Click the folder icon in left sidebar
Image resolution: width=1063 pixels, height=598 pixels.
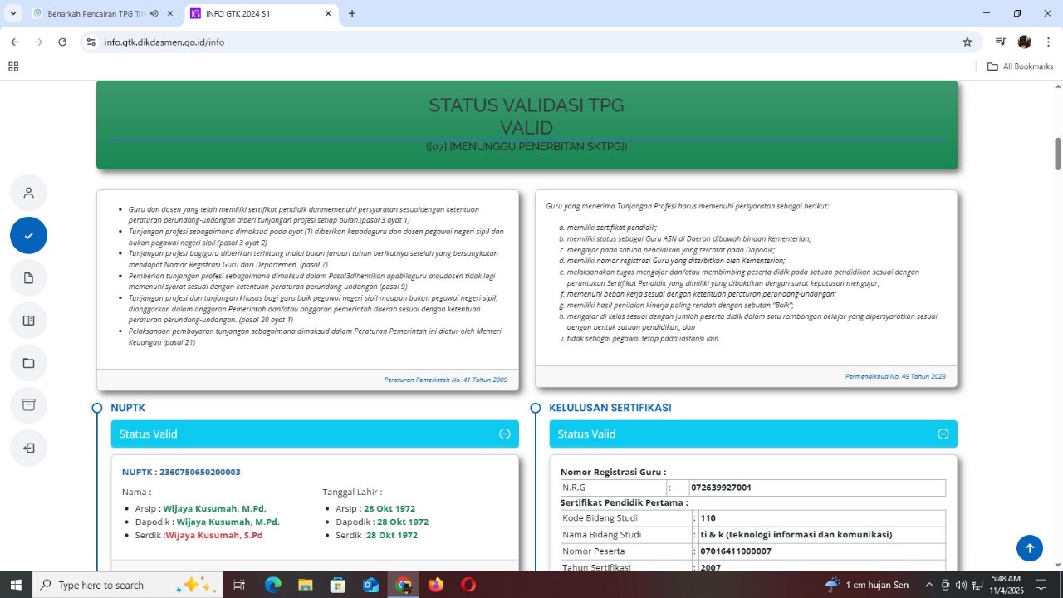28,363
